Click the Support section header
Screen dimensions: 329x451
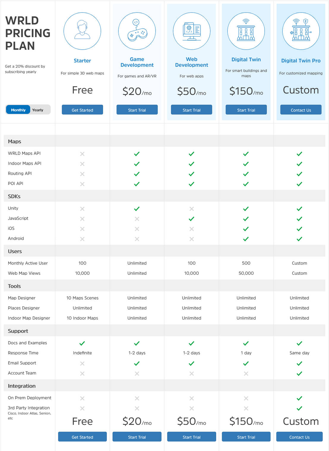(18, 331)
